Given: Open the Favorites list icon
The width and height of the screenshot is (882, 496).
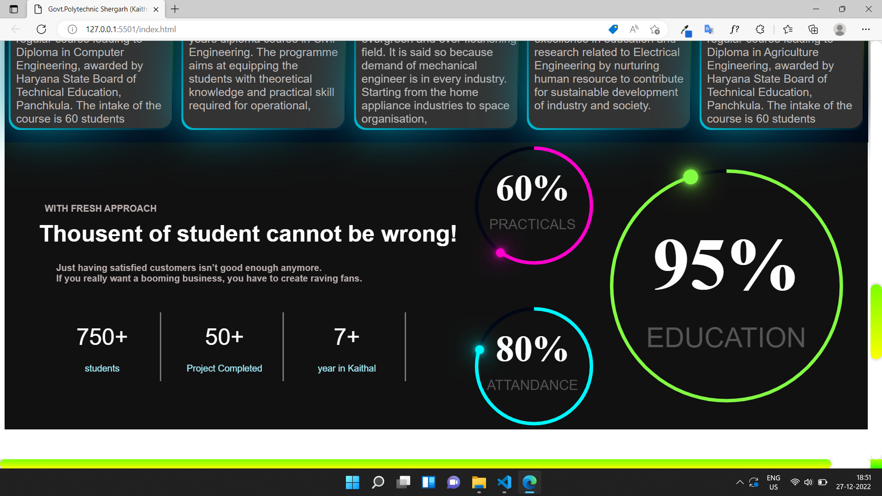Looking at the screenshot, I should point(788,29).
